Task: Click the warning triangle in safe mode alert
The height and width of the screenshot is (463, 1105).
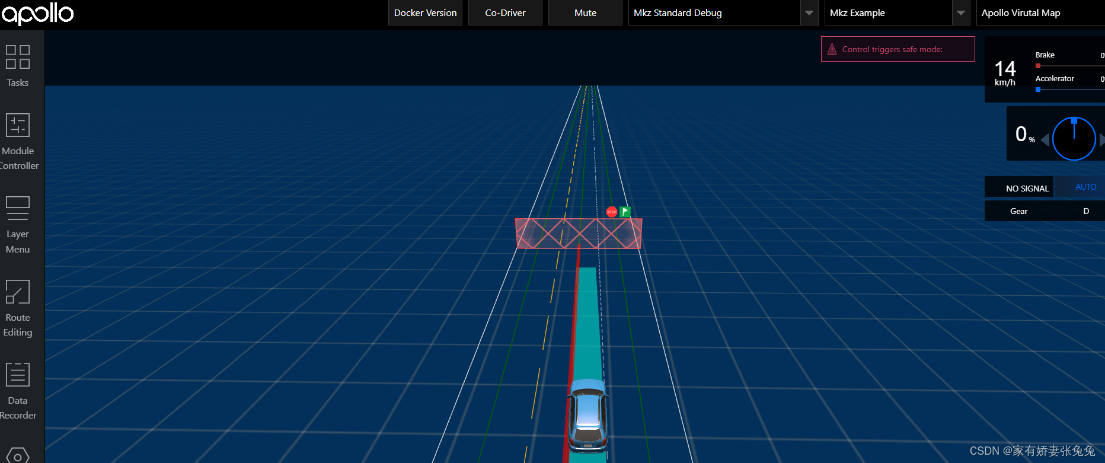Action: click(832, 49)
